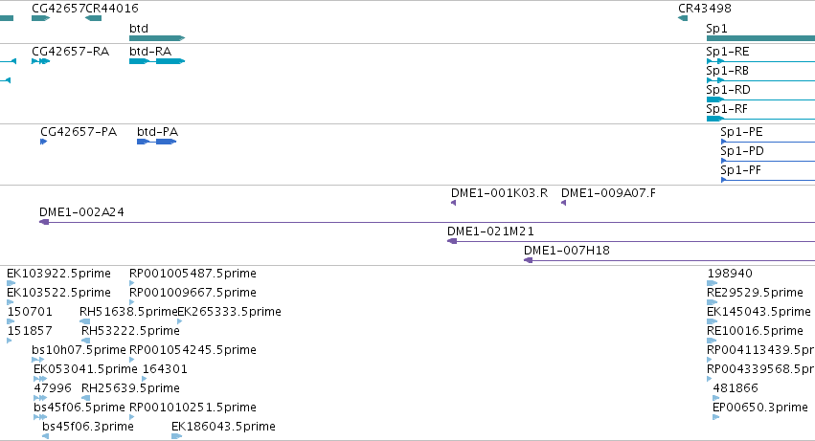Image resolution: width=815 pixels, height=441 pixels.
Task: Select the CR44016 gene arrow
Action: pos(93,18)
